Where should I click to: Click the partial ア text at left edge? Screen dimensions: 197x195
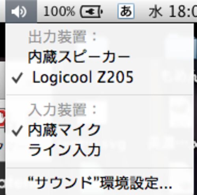click(x=1, y=147)
